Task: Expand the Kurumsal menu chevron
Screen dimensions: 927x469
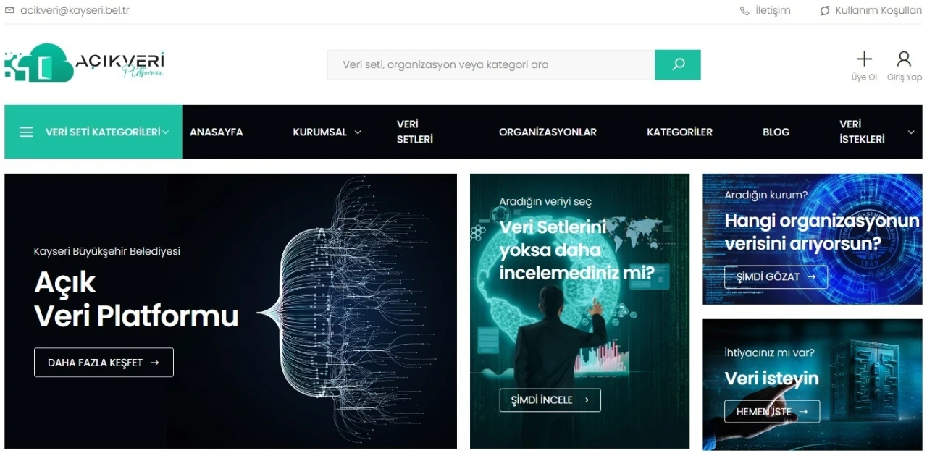Action: pos(358,132)
